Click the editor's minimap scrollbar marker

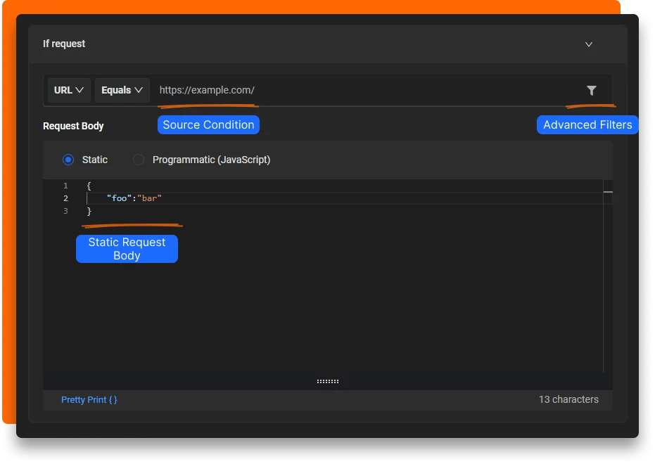pos(608,192)
